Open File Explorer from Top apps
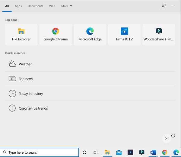The image size is (181, 157). tap(21, 35)
